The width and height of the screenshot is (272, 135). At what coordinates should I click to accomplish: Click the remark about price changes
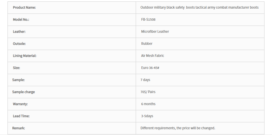coord(178,128)
